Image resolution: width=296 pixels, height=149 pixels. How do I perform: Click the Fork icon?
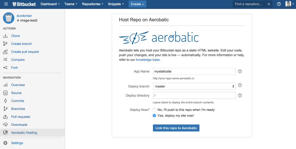click(5, 68)
